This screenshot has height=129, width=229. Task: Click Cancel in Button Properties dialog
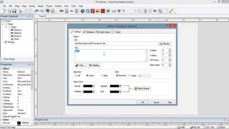(x=156, y=102)
